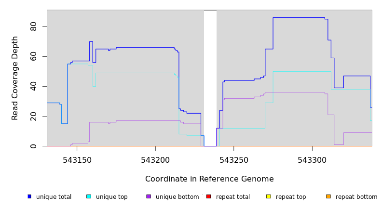Click the 543150 x-axis tick label
382x208 pixels.
tap(77, 160)
